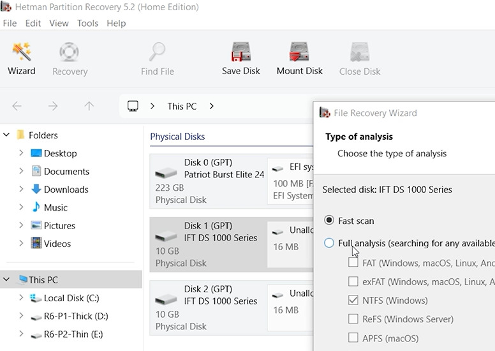
Task: Click the Downloads arrow icon
Action: coord(36,190)
